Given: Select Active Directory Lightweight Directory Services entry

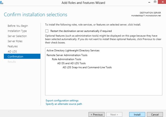Looking at the screenshot, I should [73, 51].
